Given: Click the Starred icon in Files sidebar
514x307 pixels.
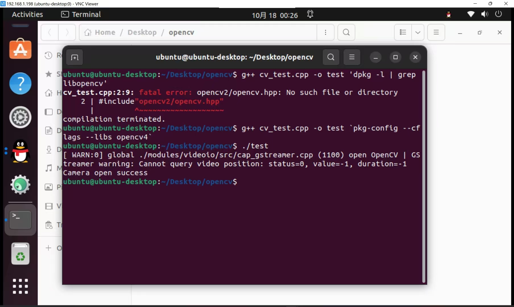Looking at the screenshot, I should (x=49, y=74).
